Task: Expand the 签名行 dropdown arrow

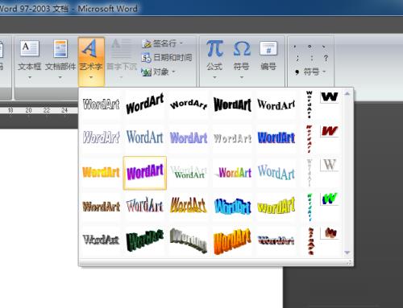Action: click(x=181, y=43)
